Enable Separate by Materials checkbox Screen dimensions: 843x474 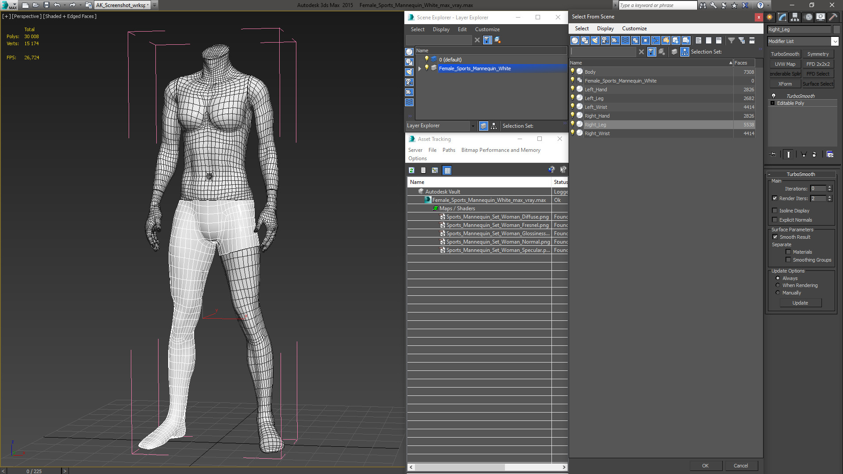788,252
